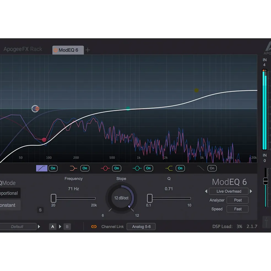Click the ModEQ 6 plugin title

pyautogui.click(x=229, y=182)
